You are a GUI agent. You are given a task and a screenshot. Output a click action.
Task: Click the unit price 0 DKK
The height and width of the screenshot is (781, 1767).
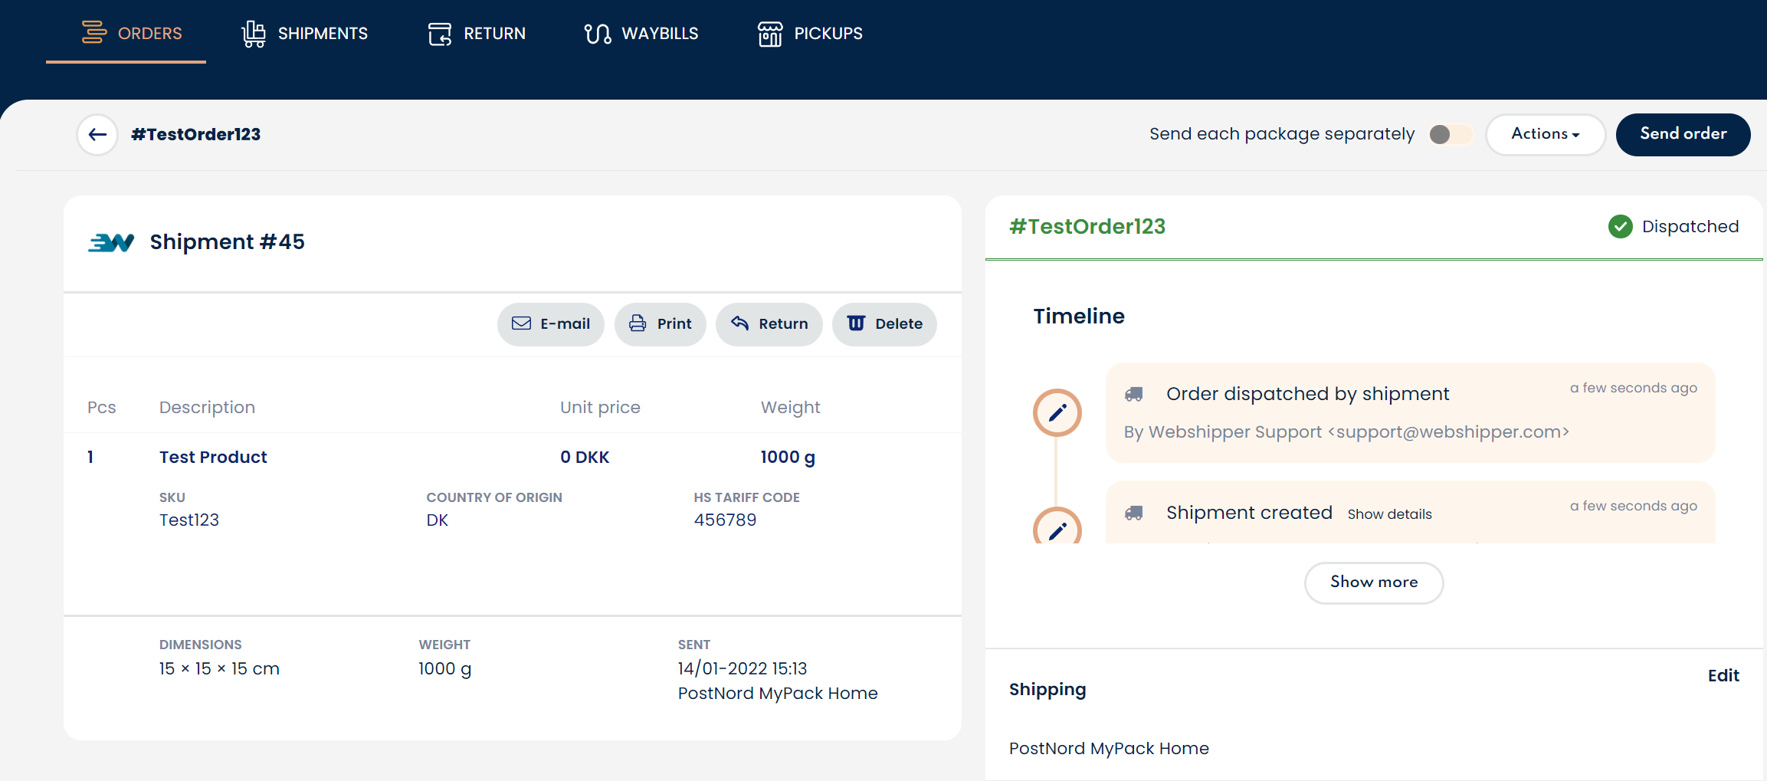pyautogui.click(x=585, y=458)
